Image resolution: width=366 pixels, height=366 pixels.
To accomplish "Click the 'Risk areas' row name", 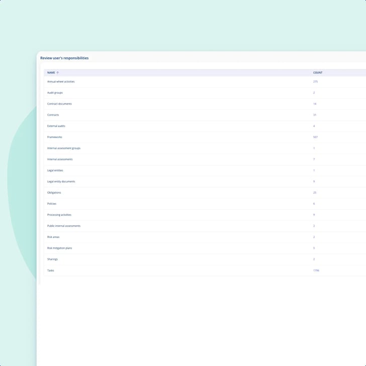I will [53, 237].
